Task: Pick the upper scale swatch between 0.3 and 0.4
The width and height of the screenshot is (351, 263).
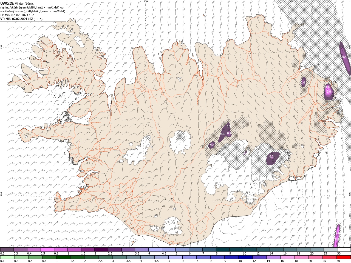Action: pyautogui.click(x=20, y=250)
